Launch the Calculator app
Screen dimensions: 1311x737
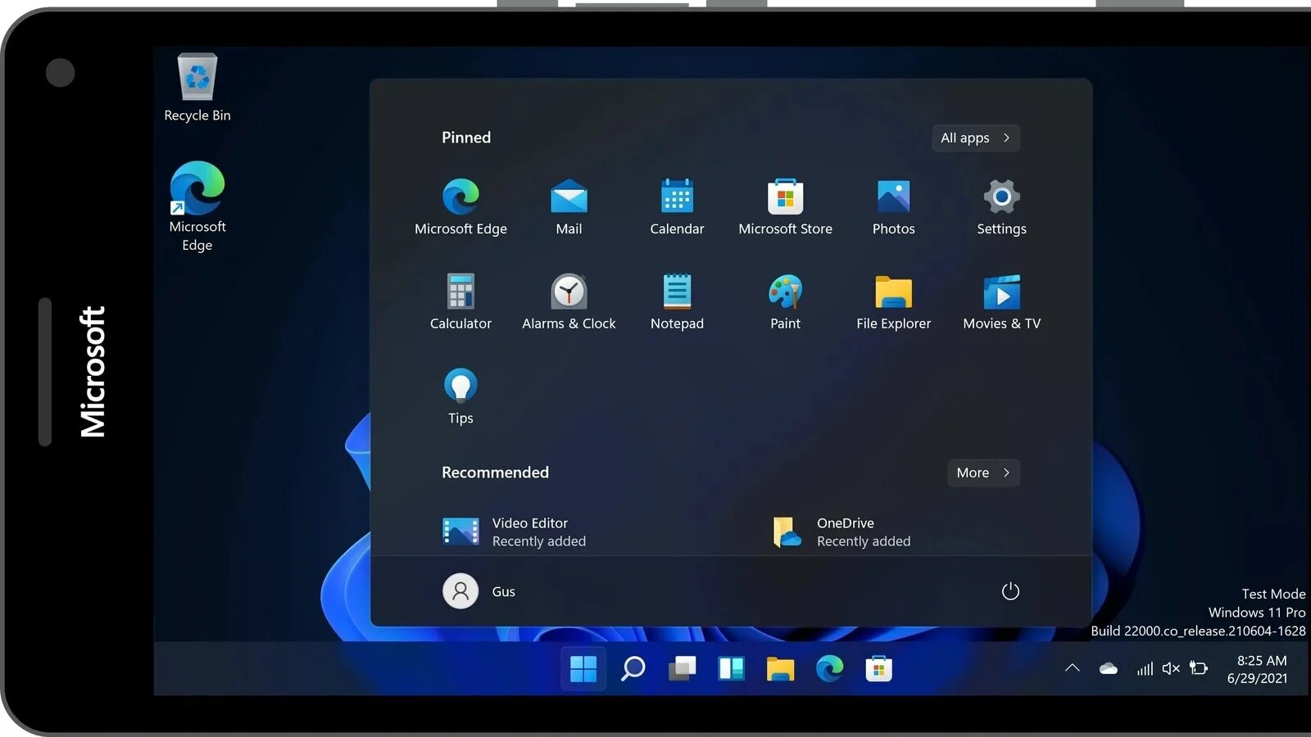tap(460, 302)
